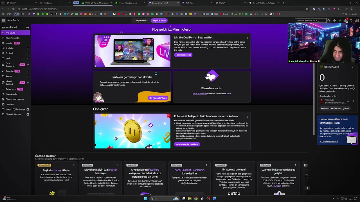Open the hamburger menu beside Ana Sayfa title

tap(3, 20)
